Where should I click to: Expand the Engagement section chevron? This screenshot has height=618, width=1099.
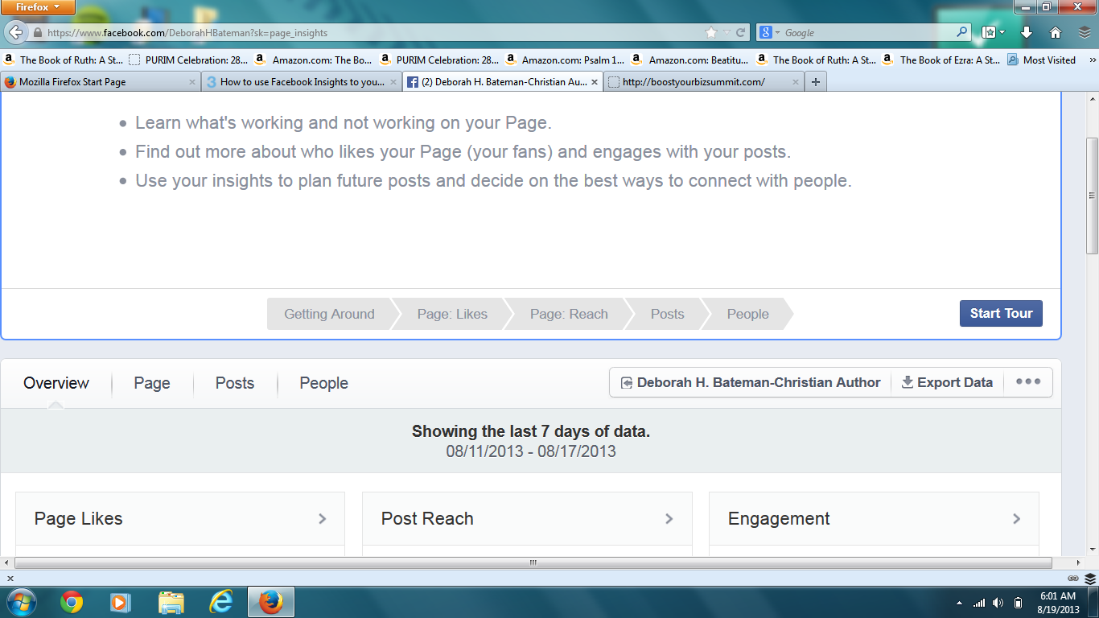pyautogui.click(x=1016, y=519)
